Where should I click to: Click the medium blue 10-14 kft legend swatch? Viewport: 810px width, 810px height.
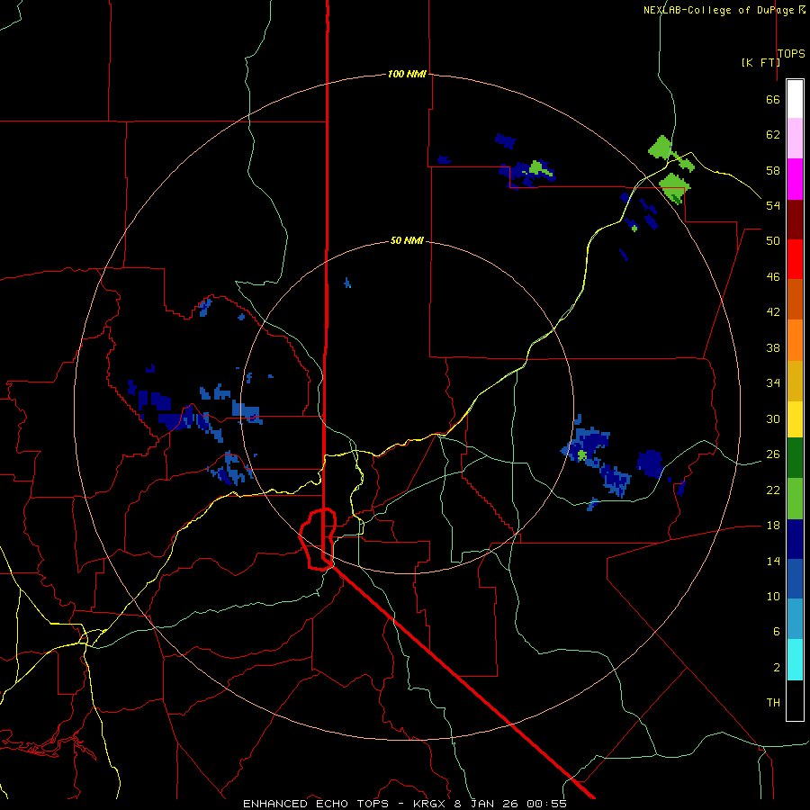click(x=795, y=579)
